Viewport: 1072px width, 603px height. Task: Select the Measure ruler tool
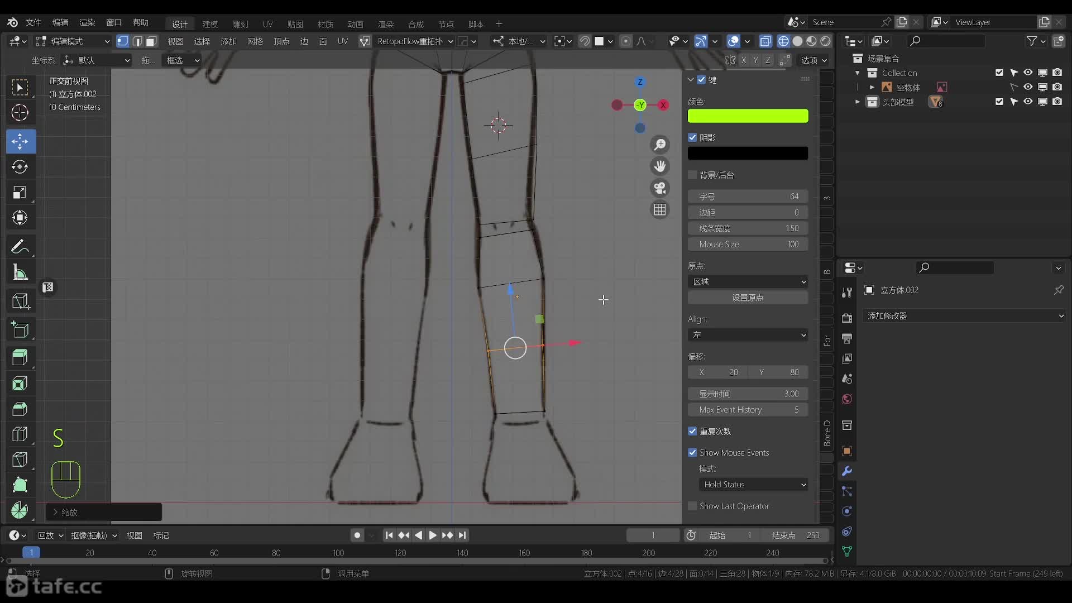pyautogui.click(x=20, y=272)
